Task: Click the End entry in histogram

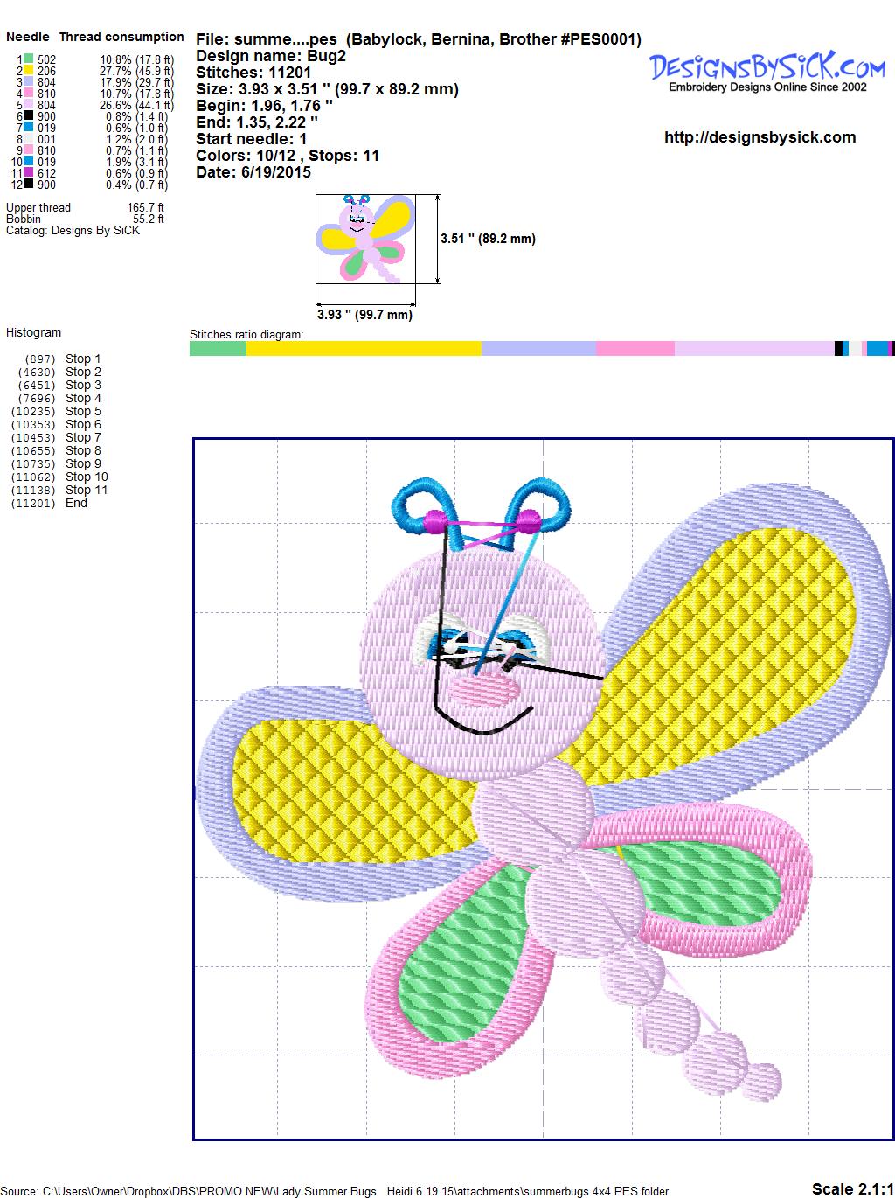Action: tap(76, 503)
